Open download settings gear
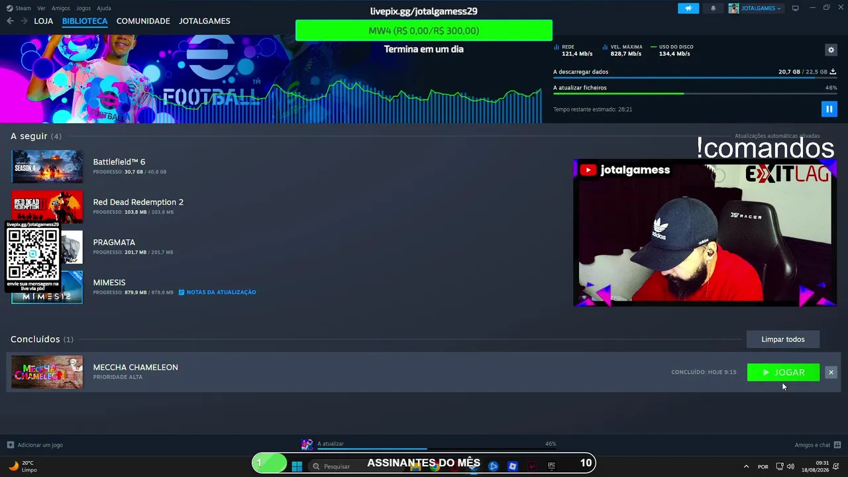 point(831,50)
